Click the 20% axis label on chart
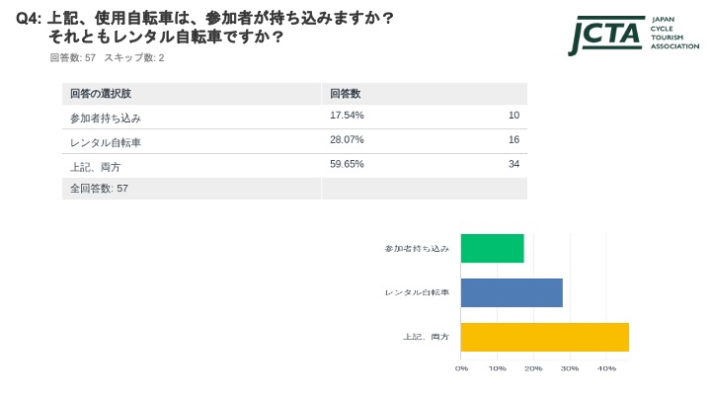Screen dimensions: 711x400 [x=533, y=368]
